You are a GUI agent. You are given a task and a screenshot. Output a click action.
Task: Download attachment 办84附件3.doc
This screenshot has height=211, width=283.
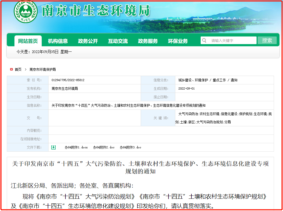(x=130, y=147)
